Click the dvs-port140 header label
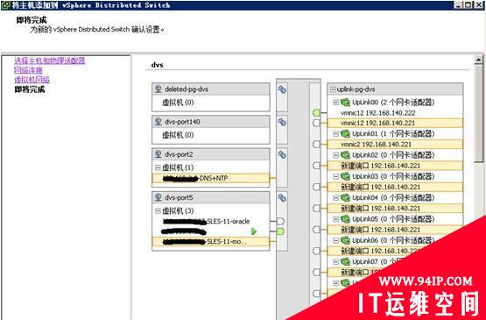This screenshot has height=320, width=486. (182, 122)
